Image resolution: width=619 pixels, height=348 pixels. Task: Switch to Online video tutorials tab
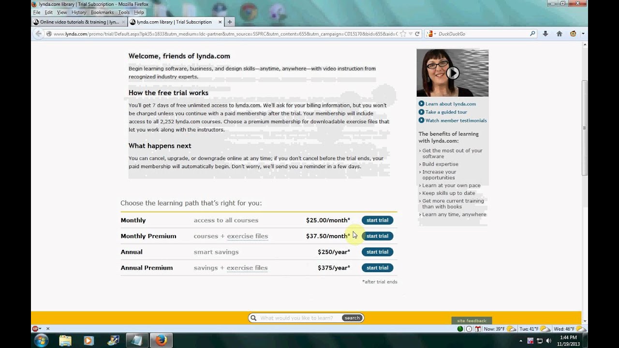coord(79,22)
